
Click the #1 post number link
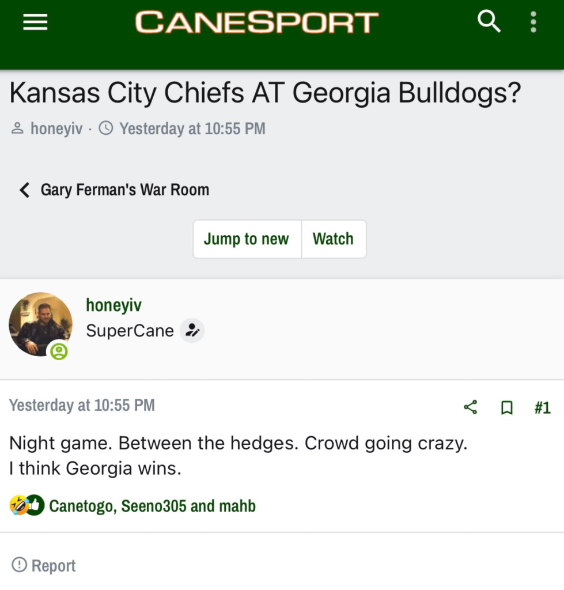click(x=542, y=408)
